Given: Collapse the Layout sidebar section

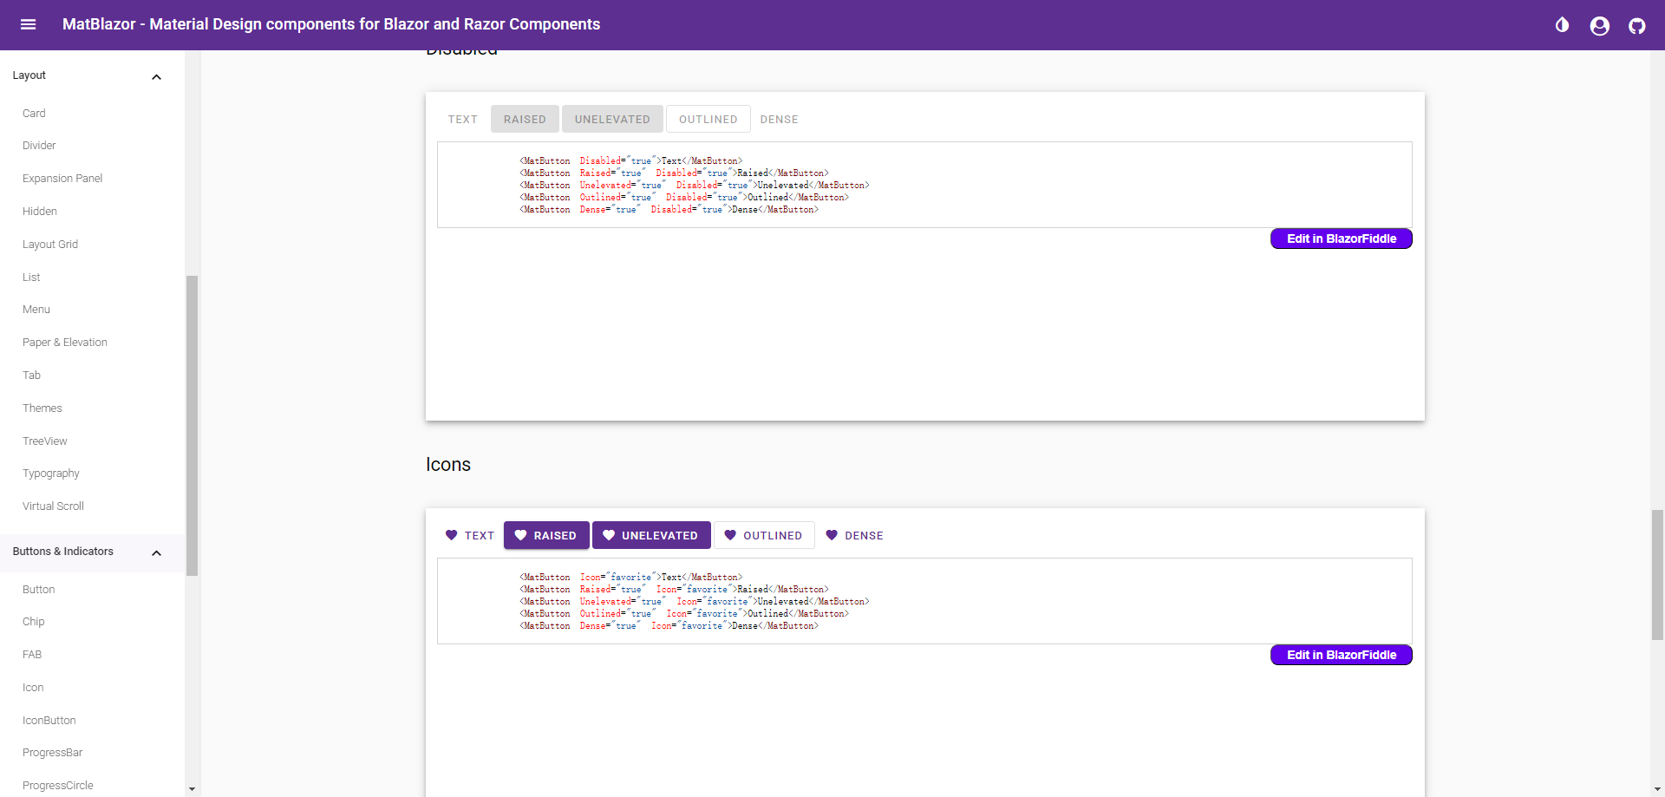Looking at the screenshot, I should click(x=156, y=77).
